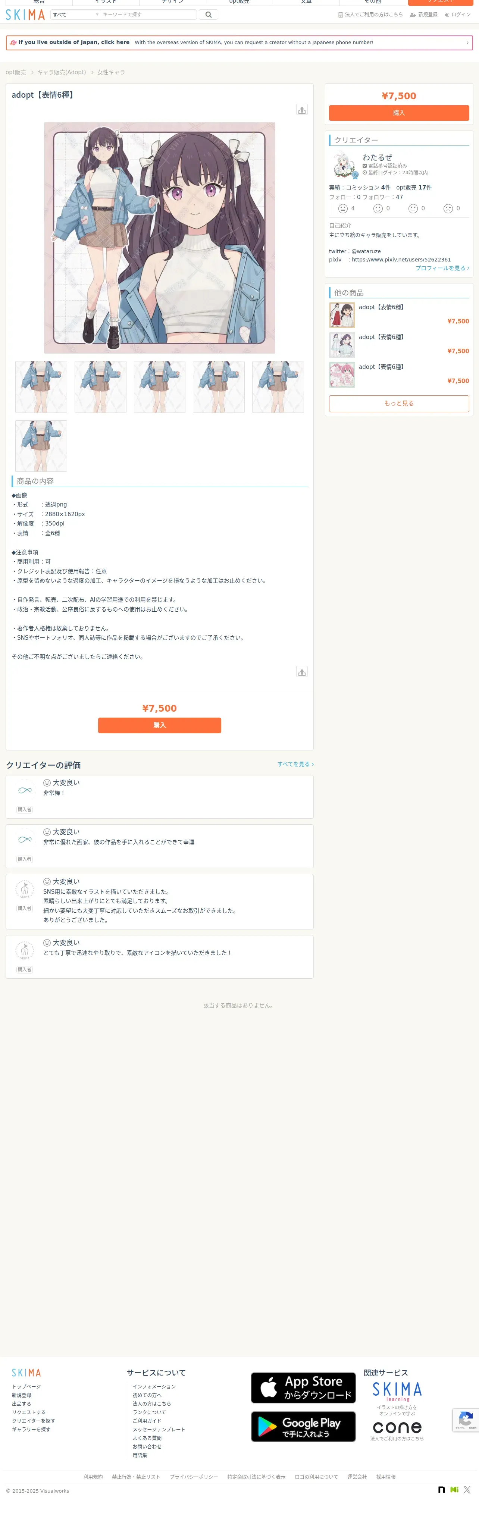Select the sixth expression thumbnail on second row

(x=41, y=446)
